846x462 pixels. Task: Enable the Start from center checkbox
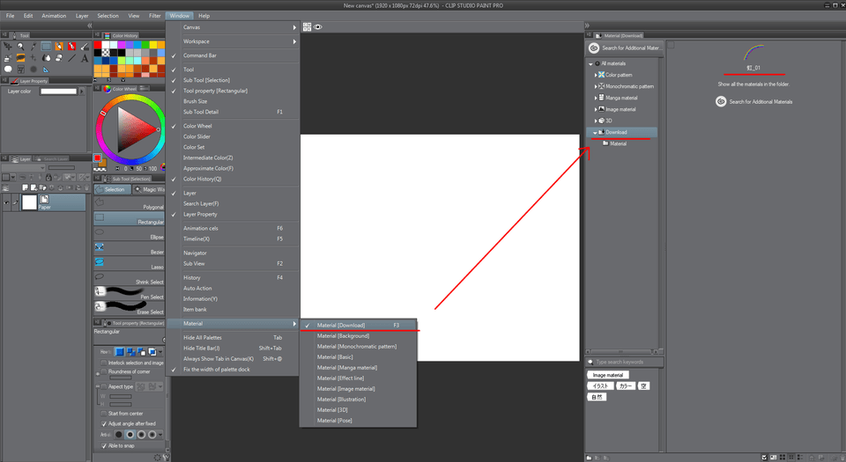103,413
